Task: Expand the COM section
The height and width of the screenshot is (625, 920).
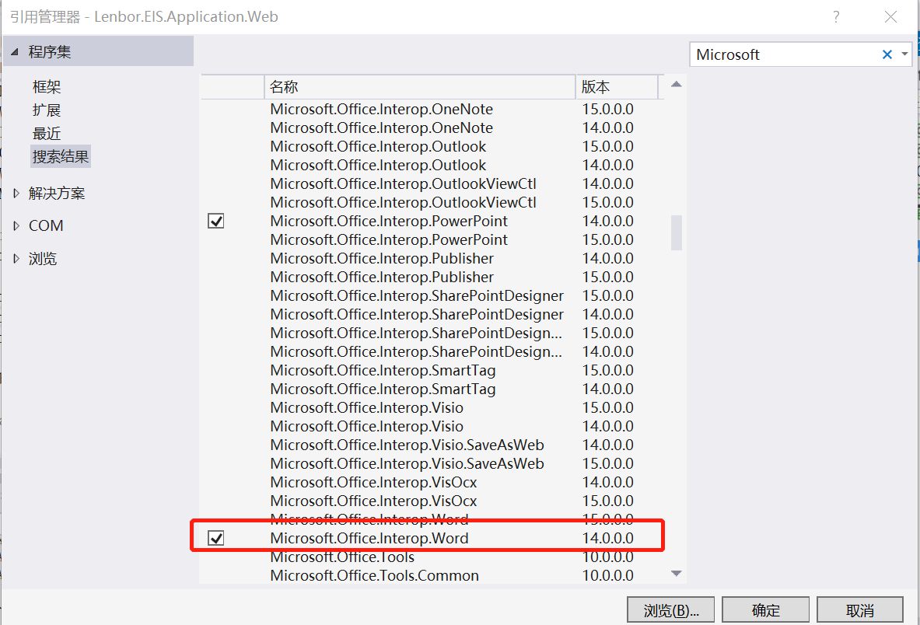Action: pos(16,225)
